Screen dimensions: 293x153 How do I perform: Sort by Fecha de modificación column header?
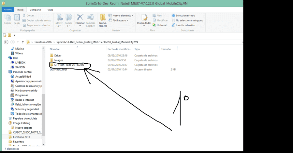pyautogui.click(x=119, y=49)
